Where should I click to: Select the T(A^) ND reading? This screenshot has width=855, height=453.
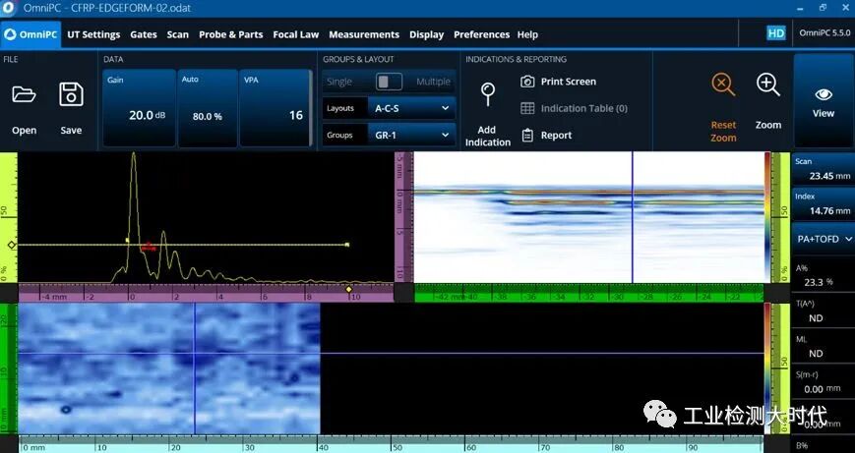(x=824, y=311)
